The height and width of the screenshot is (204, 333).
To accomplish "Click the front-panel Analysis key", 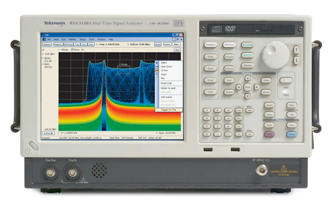I will coord(229,69).
